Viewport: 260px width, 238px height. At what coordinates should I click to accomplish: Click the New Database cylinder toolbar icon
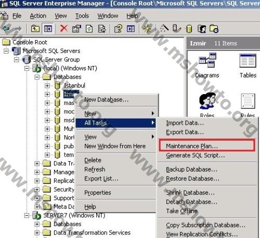coord(189,29)
